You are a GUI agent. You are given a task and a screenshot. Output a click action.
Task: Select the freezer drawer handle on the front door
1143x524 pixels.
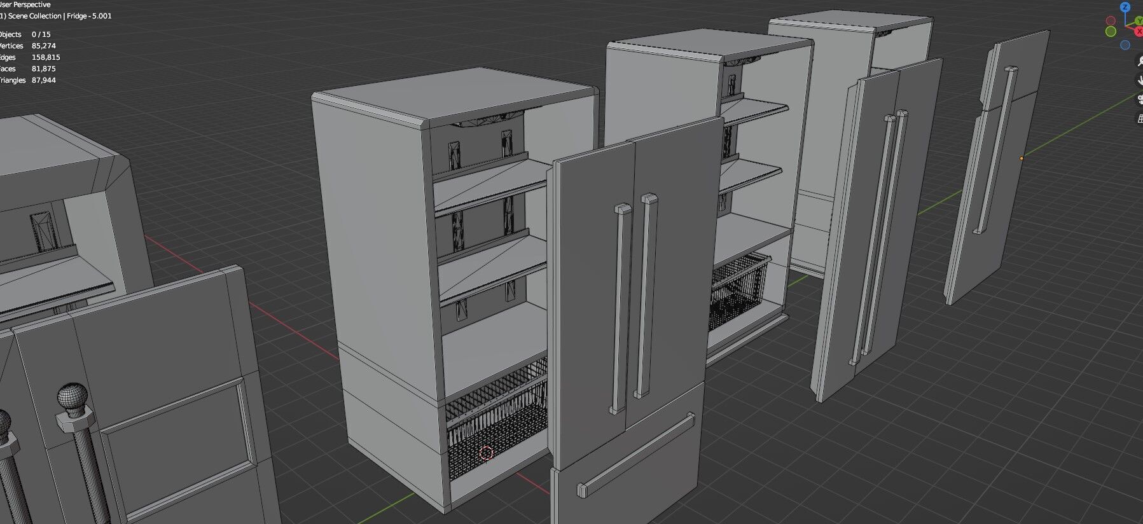(635, 455)
